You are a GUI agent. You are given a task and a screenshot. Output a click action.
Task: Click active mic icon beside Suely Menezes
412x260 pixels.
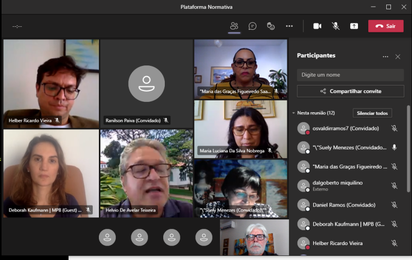tap(394, 147)
